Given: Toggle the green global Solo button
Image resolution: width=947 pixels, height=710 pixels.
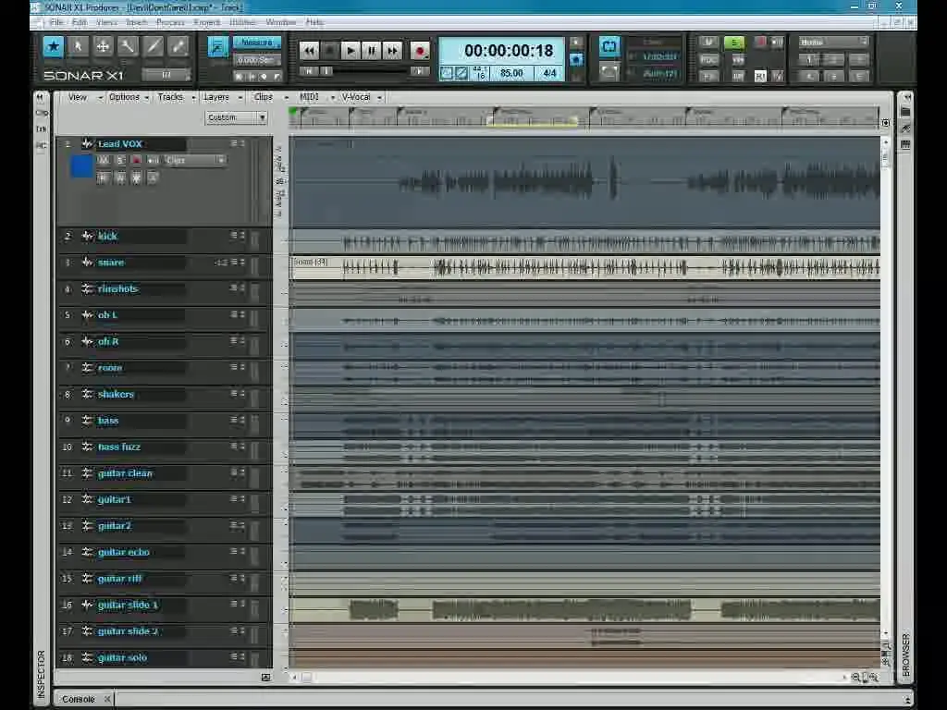Looking at the screenshot, I should 734,43.
